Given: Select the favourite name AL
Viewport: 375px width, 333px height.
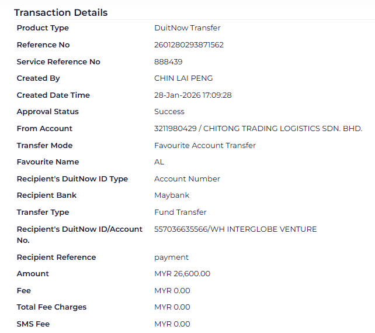Looking at the screenshot, I should [x=159, y=162].
